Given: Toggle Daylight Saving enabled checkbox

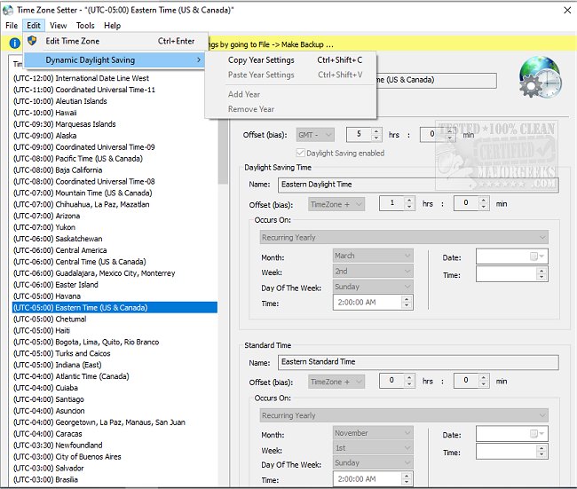Looking at the screenshot, I should click(300, 154).
